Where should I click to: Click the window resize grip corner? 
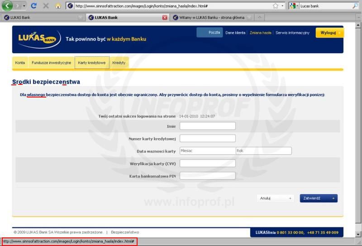[x=359, y=242]
